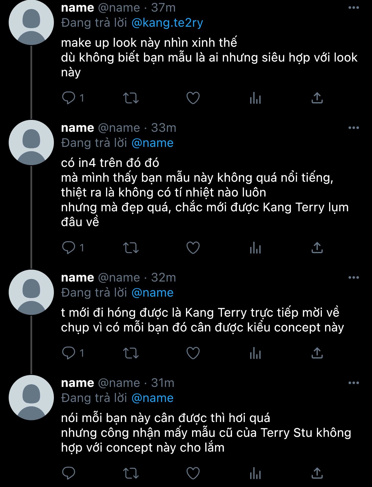The image size is (372, 487).
Task: Click the @kang.te2ry mention link
Action: pyautogui.click(x=167, y=23)
